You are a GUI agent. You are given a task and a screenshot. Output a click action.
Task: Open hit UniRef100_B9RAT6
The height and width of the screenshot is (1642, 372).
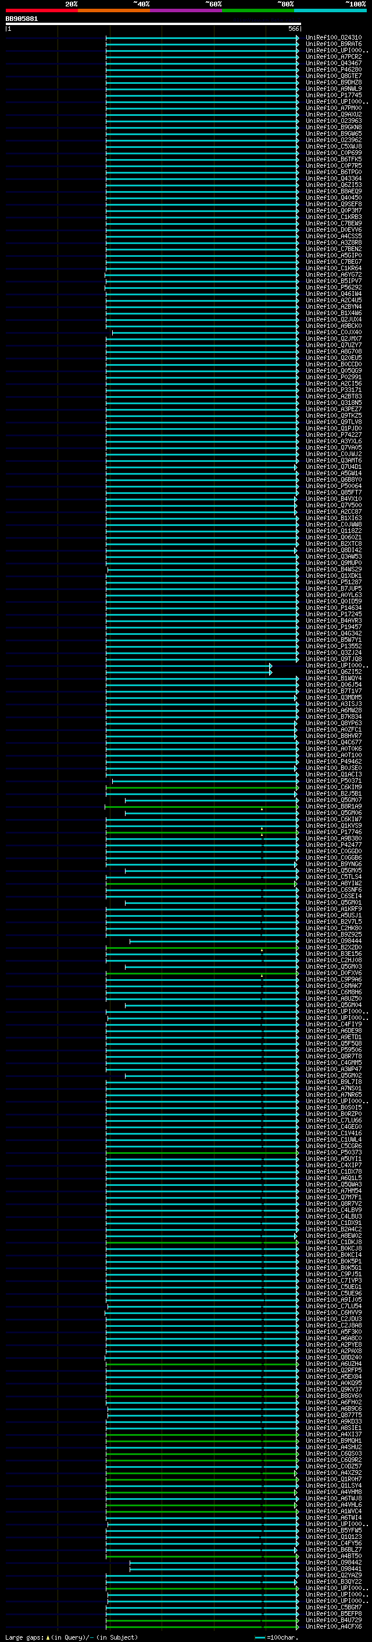pos(334,44)
